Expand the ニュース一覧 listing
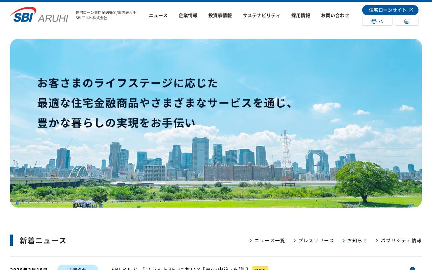Viewport: 432px width, 270px height. (270, 241)
